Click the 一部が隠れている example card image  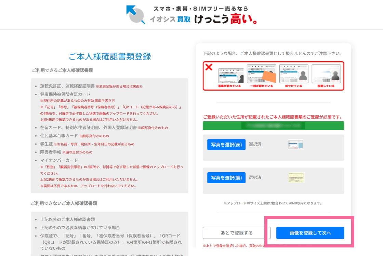coord(261,74)
